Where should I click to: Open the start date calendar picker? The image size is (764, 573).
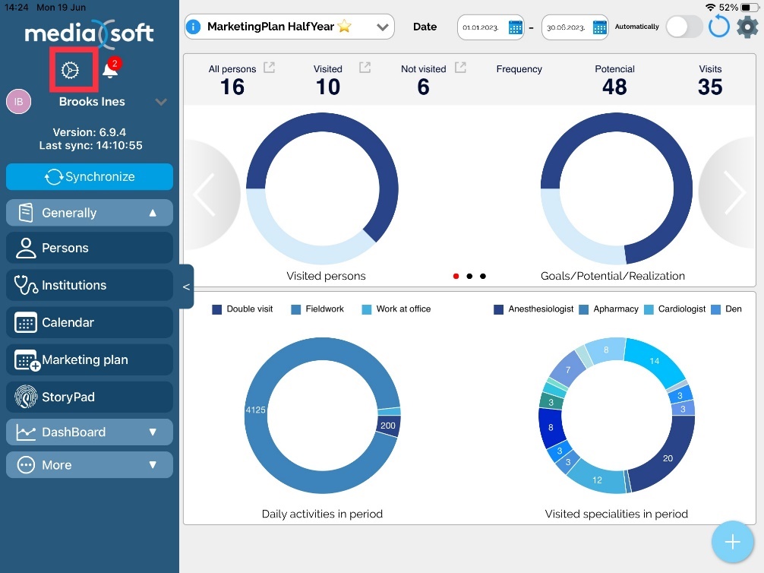coord(516,27)
